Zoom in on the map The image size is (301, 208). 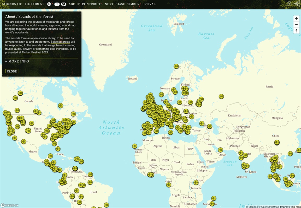[x=296, y=19]
